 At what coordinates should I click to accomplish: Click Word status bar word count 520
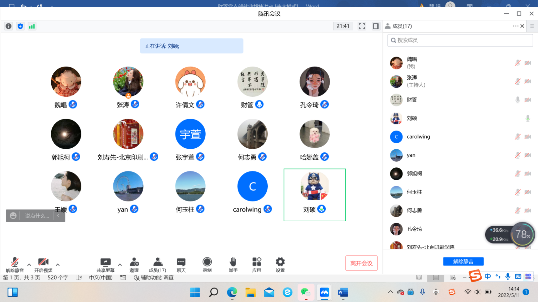point(58,278)
